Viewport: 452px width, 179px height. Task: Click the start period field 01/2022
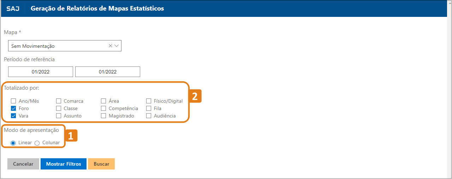pos(41,72)
